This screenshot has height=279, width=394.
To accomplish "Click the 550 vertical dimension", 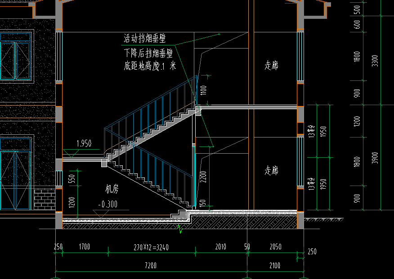I will click(x=72, y=178).
